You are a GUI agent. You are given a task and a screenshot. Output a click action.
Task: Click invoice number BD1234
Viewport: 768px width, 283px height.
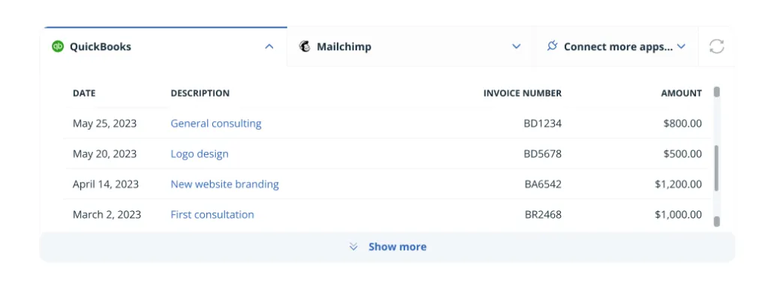543,124
